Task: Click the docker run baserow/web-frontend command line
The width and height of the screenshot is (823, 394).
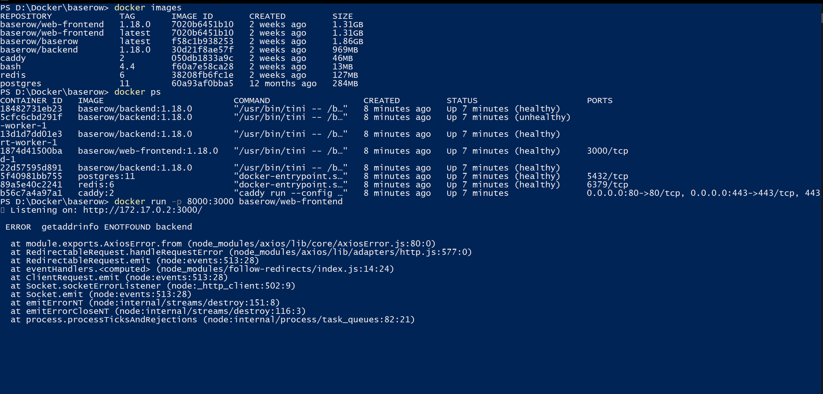Action: pos(228,202)
